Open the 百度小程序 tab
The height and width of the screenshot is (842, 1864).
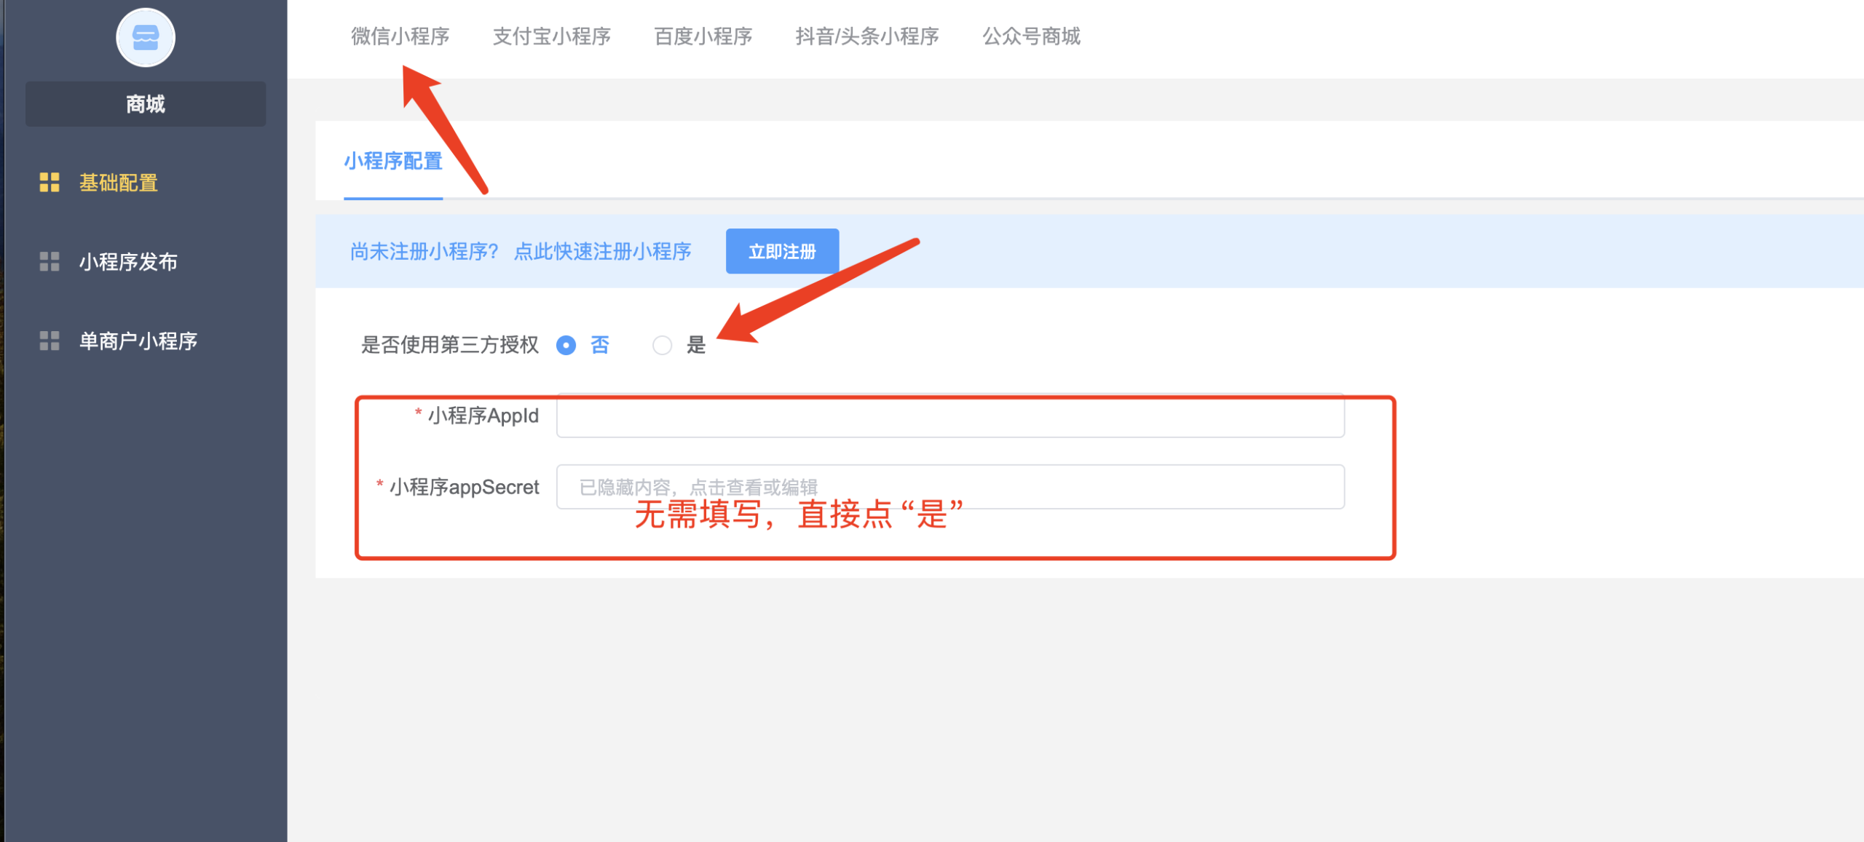(703, 36)
